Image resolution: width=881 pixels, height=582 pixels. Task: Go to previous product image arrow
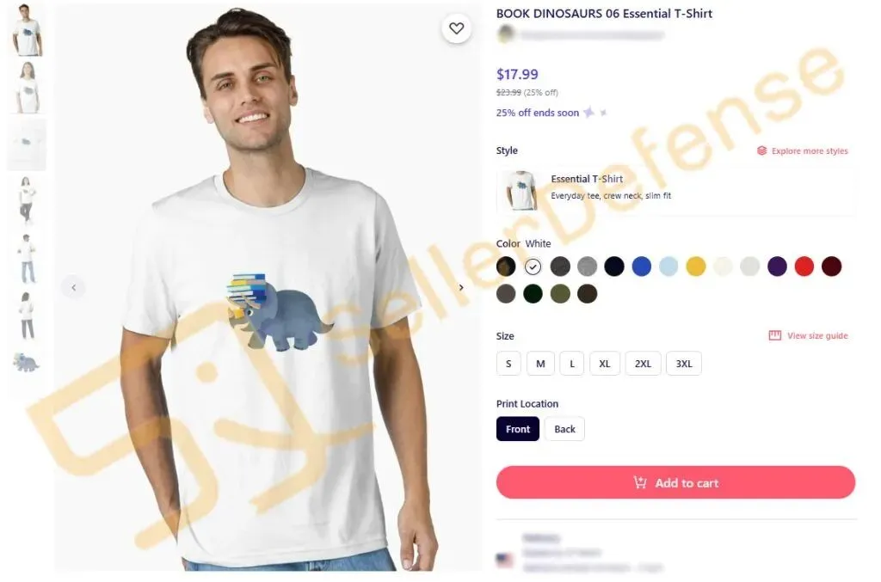[x=74, y=287]
